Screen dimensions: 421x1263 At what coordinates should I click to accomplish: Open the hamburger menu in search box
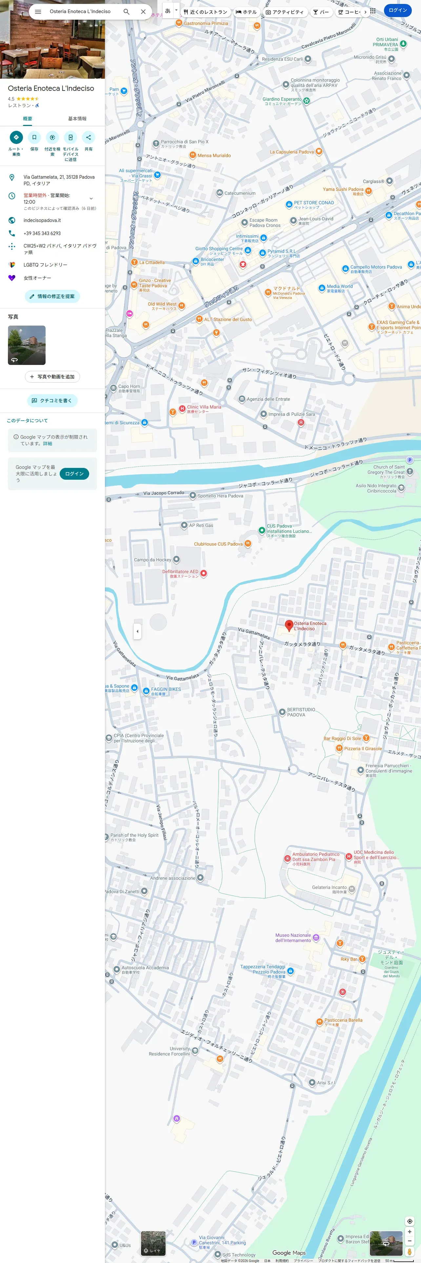click(x=38, y=12)
